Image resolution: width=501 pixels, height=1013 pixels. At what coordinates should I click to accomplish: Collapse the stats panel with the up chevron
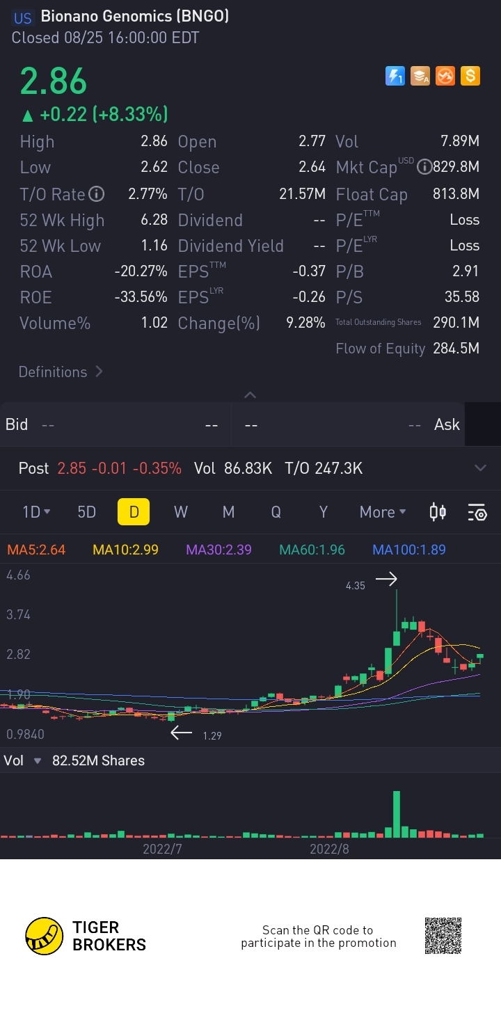[x=250, y=395]
